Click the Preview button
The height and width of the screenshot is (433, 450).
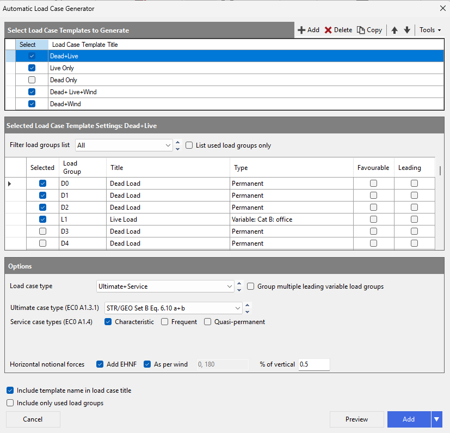point(356,419)
